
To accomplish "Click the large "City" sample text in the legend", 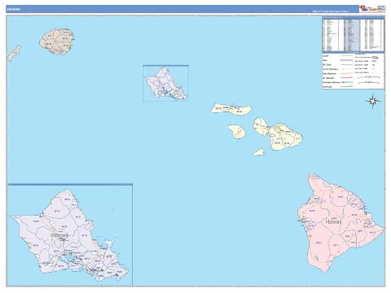I will coord(376,58).
